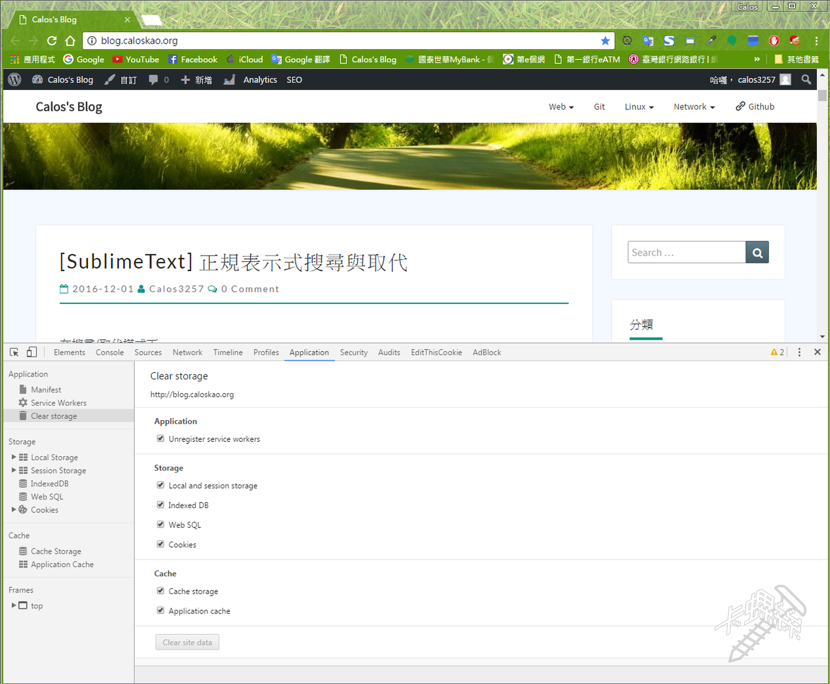Switch to the Network DevTools tab

[187, 352]
